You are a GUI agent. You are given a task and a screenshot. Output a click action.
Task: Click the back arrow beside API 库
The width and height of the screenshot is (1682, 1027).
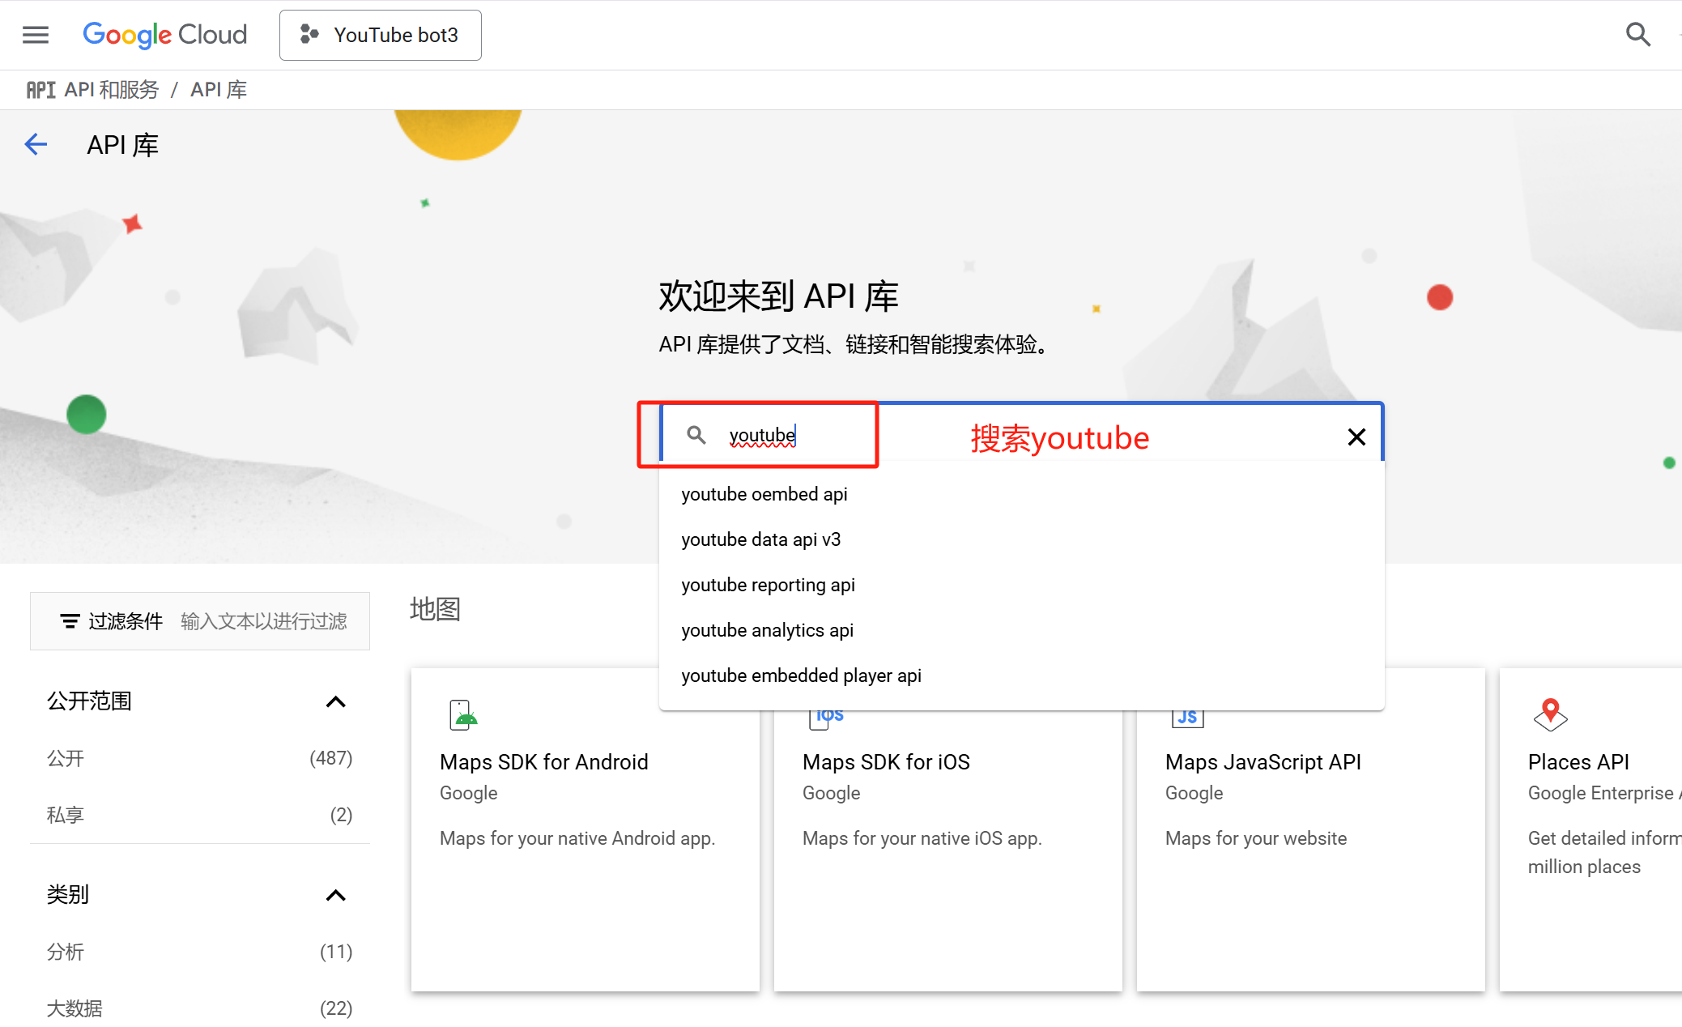[x=36, y=145]
